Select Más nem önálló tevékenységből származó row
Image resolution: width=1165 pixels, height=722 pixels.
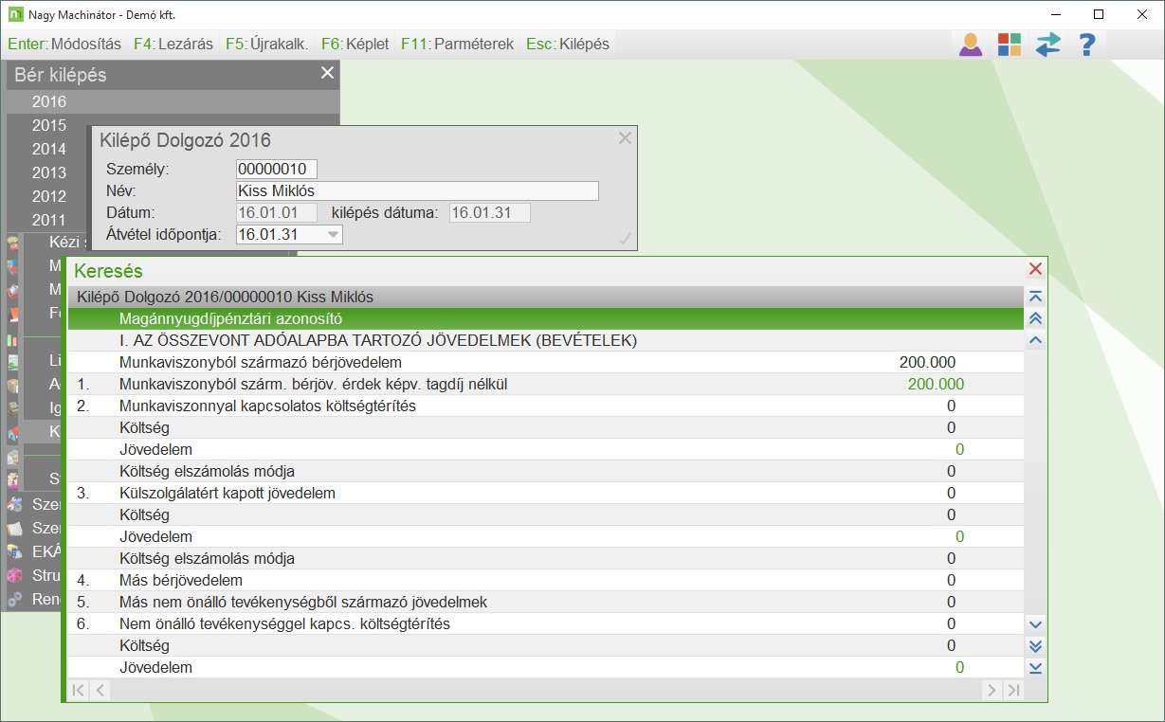point(546,602)
